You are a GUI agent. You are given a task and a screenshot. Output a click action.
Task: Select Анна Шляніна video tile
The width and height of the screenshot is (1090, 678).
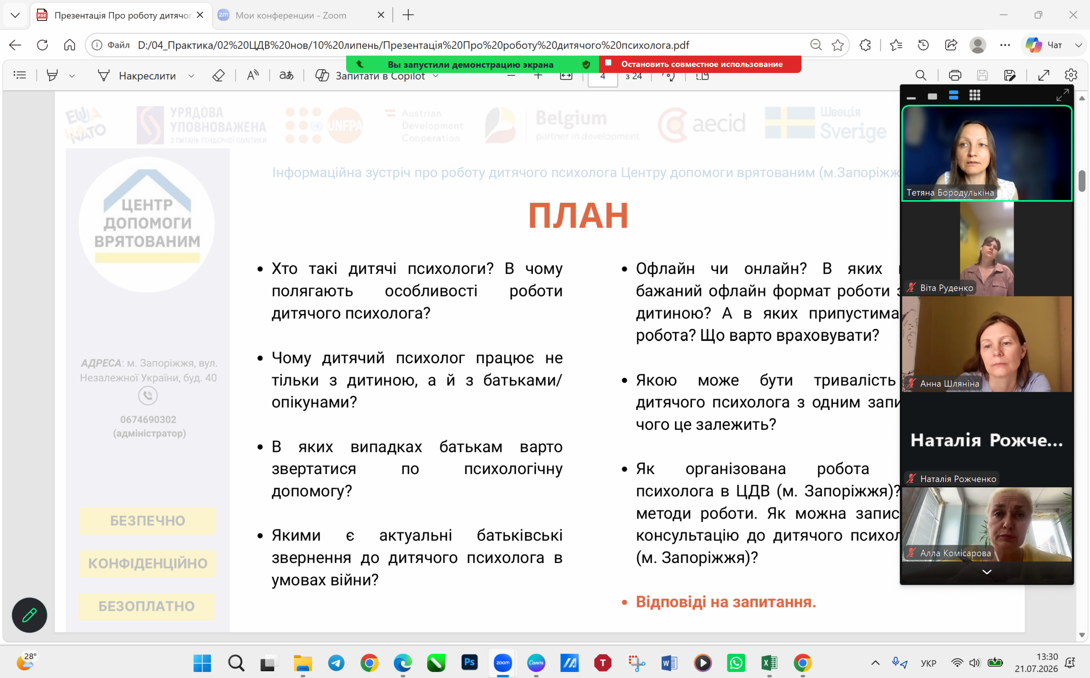point(987,344)
